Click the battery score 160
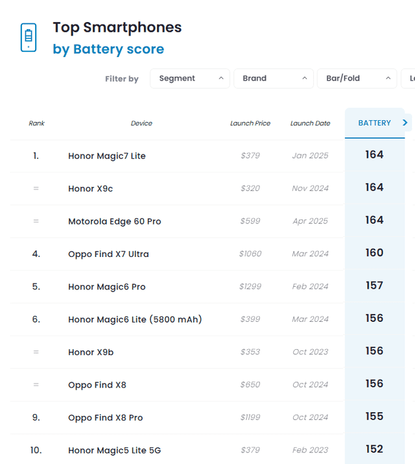Screen dimensions: 415x464 click(x=374, y=252)
